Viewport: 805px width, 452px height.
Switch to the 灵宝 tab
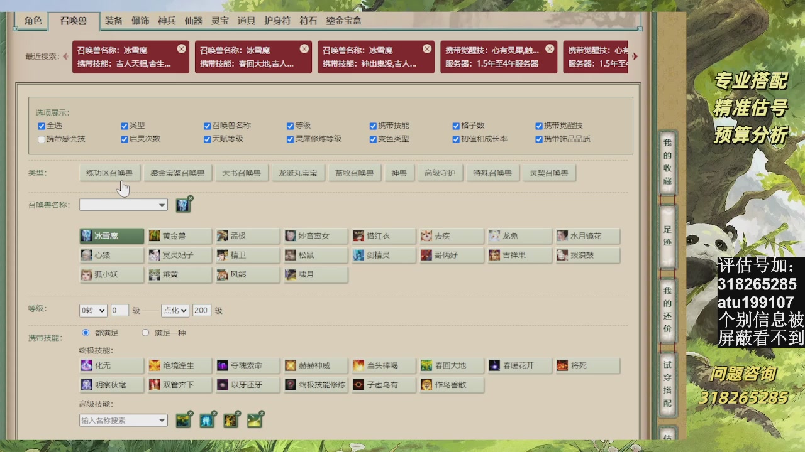click(x=220, y=21)
